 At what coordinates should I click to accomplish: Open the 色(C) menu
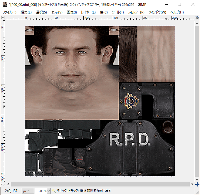tap(104, 12)
